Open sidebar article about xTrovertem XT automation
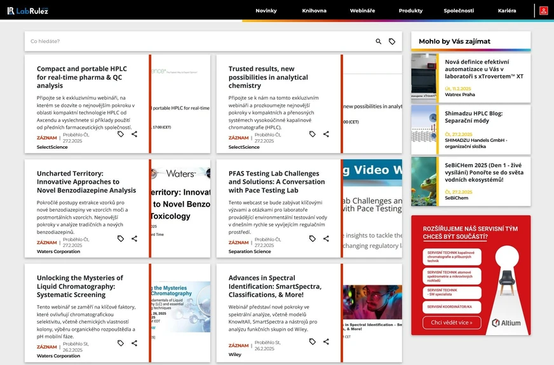This screenshot has height=365, width=554. [483, 69]
